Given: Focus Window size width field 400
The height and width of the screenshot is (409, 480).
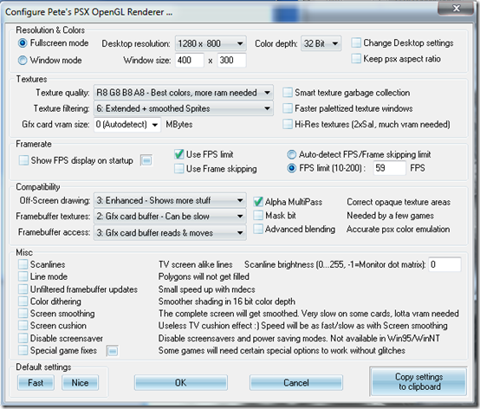Looking at the screenshot, I should click(x=190, y=60).
